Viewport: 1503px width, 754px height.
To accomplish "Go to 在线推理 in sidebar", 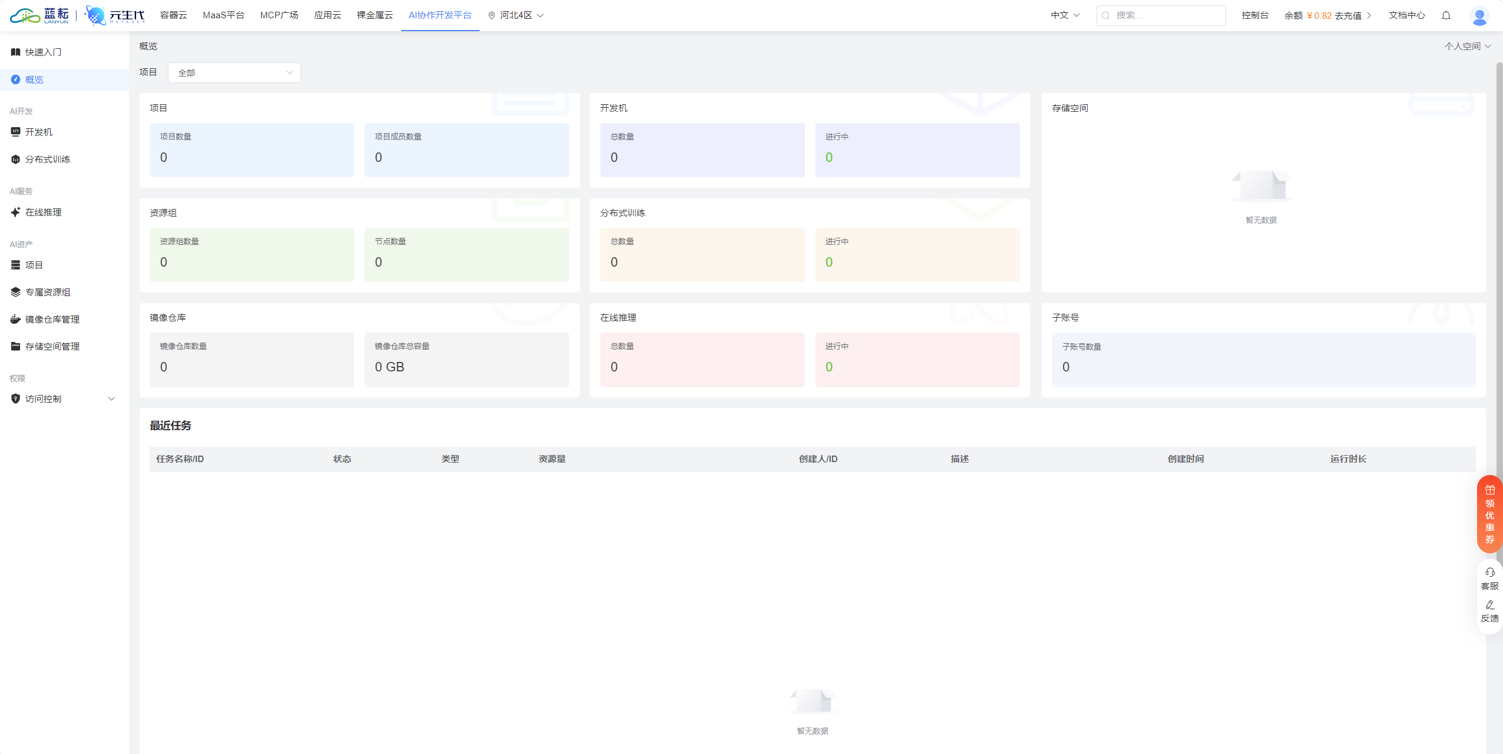I will (x=43, y=212).
